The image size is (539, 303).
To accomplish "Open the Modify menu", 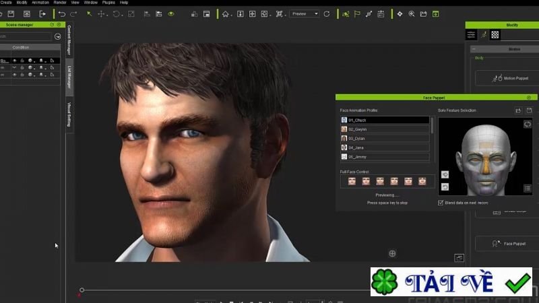I will (x=22, y=3).
